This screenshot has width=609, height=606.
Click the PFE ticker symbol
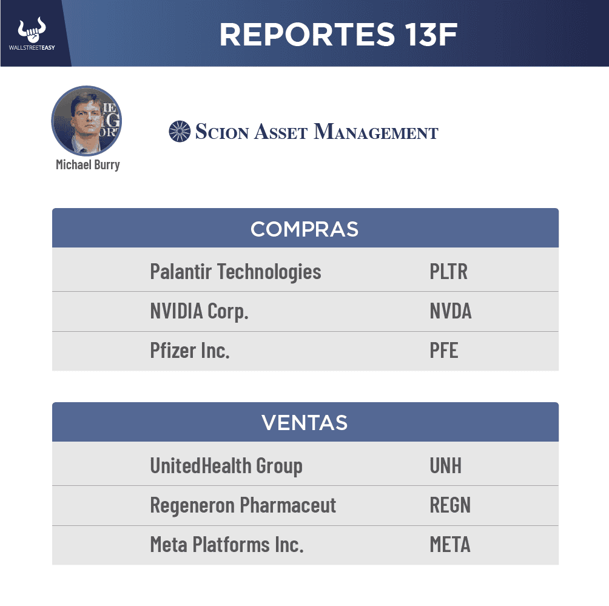pyautogui.click(x=443, y=351)
